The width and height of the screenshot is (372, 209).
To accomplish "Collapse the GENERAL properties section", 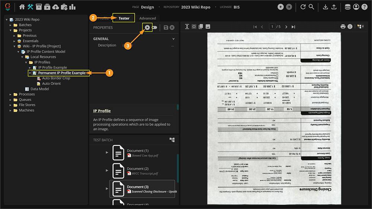I will point(173,39).
